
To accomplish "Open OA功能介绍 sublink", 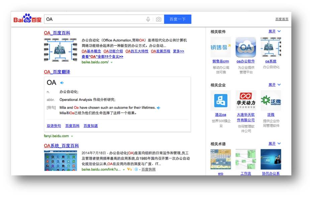I will tap(113, 51).
